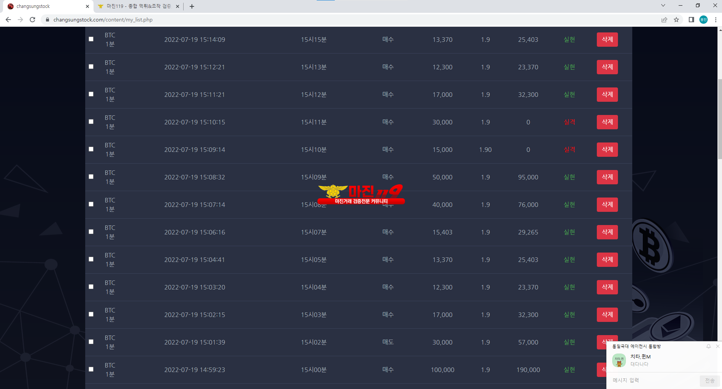This screenshot has width=722, height=389.
Task: Bookmark this page with star icon
Action: (676, 20)
